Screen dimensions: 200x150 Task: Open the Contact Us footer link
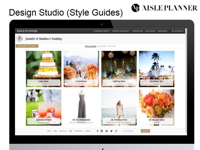(62, 131)
